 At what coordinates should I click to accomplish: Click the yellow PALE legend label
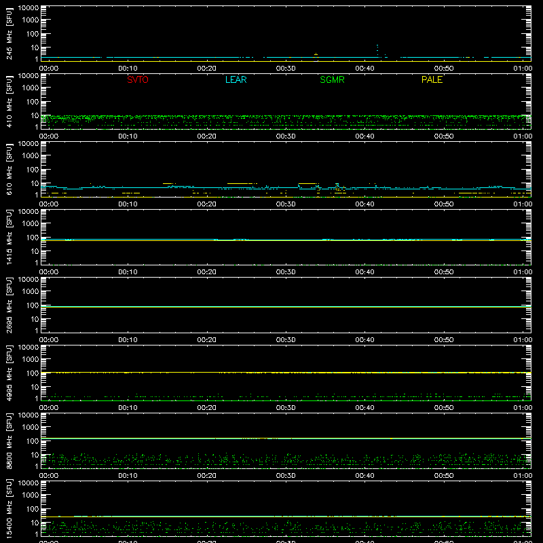coord(432,79)
